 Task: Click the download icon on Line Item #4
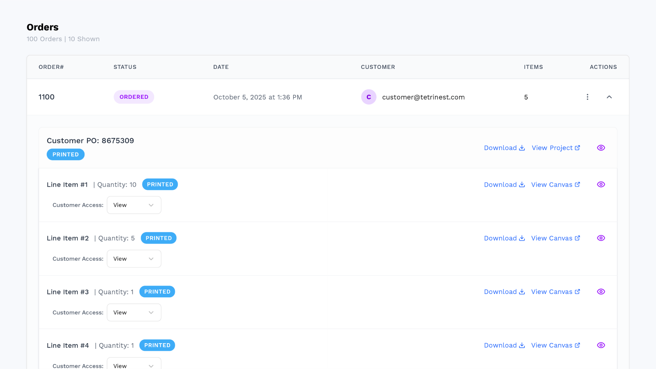coord(522,345)
